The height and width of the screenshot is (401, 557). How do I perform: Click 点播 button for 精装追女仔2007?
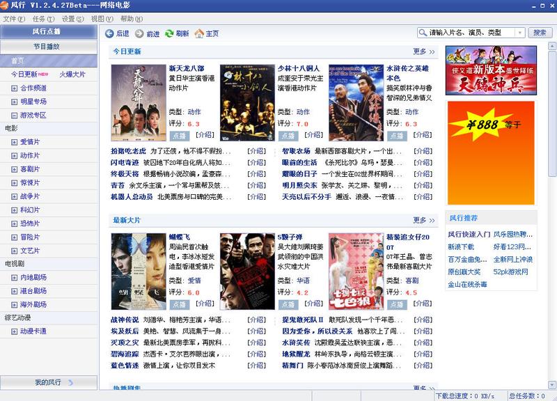[x=397, y=304]
